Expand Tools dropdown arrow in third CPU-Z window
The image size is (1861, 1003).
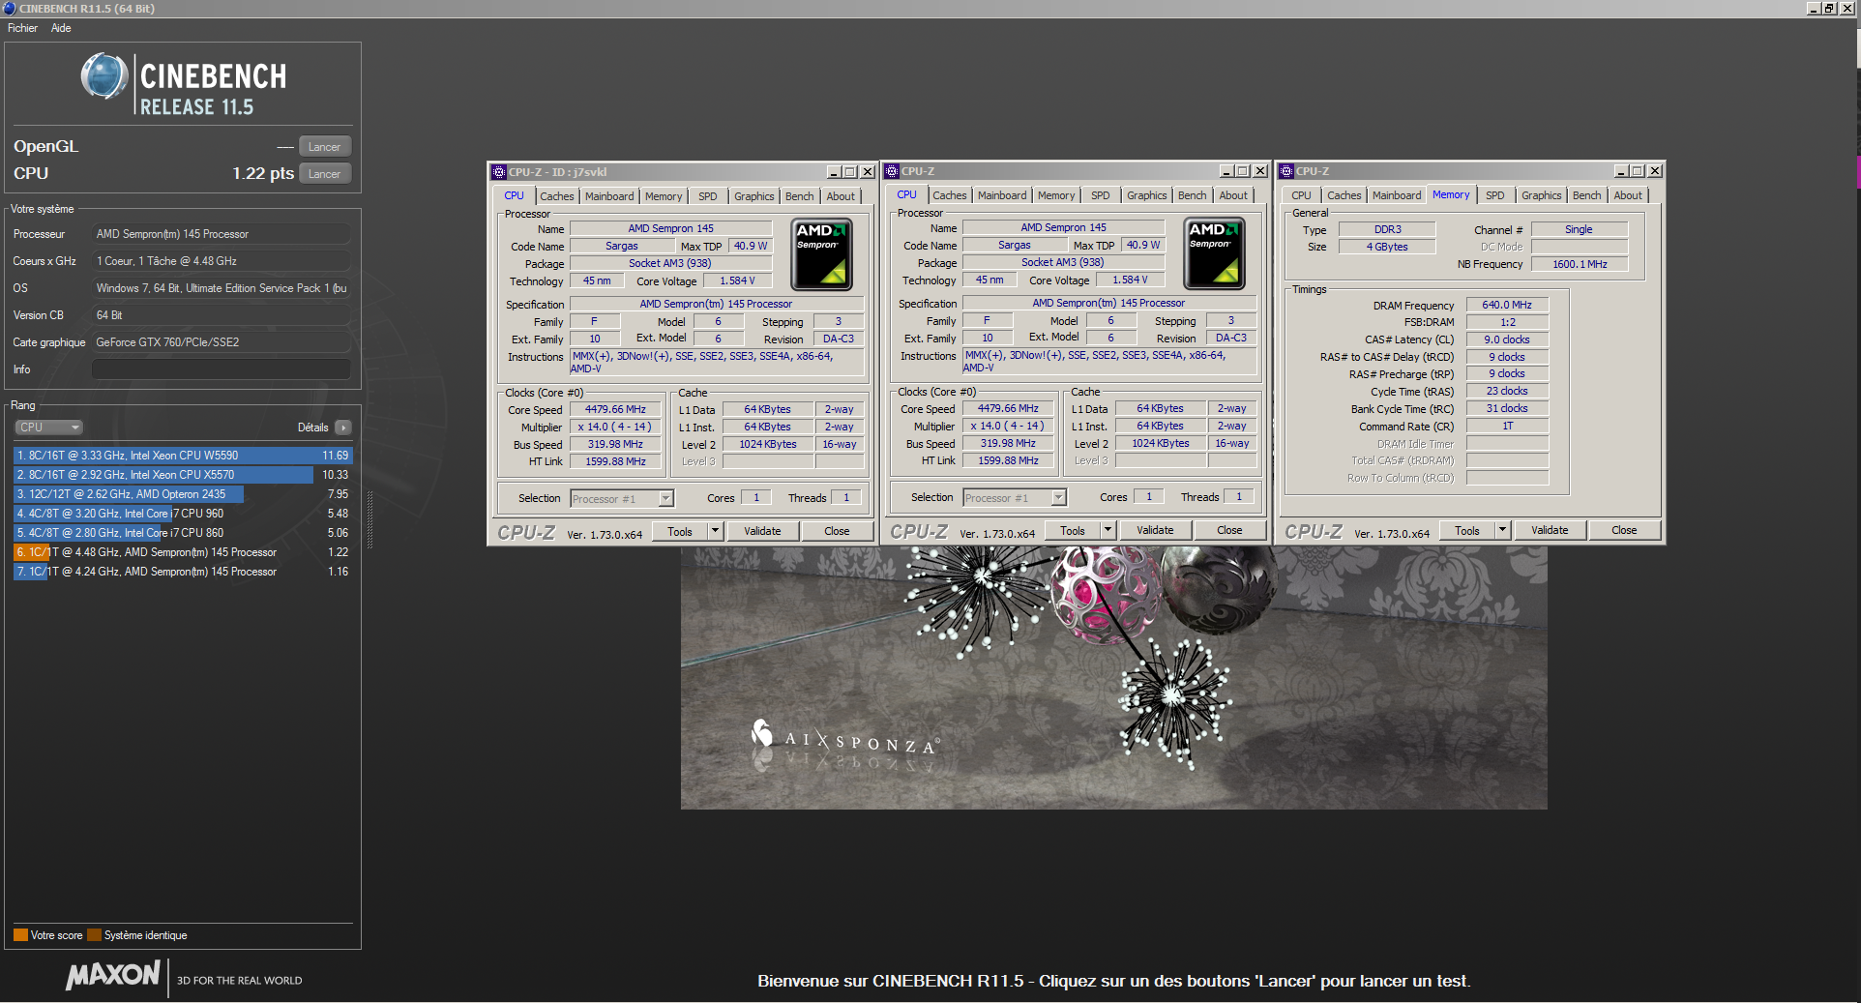click(1502, 530)
